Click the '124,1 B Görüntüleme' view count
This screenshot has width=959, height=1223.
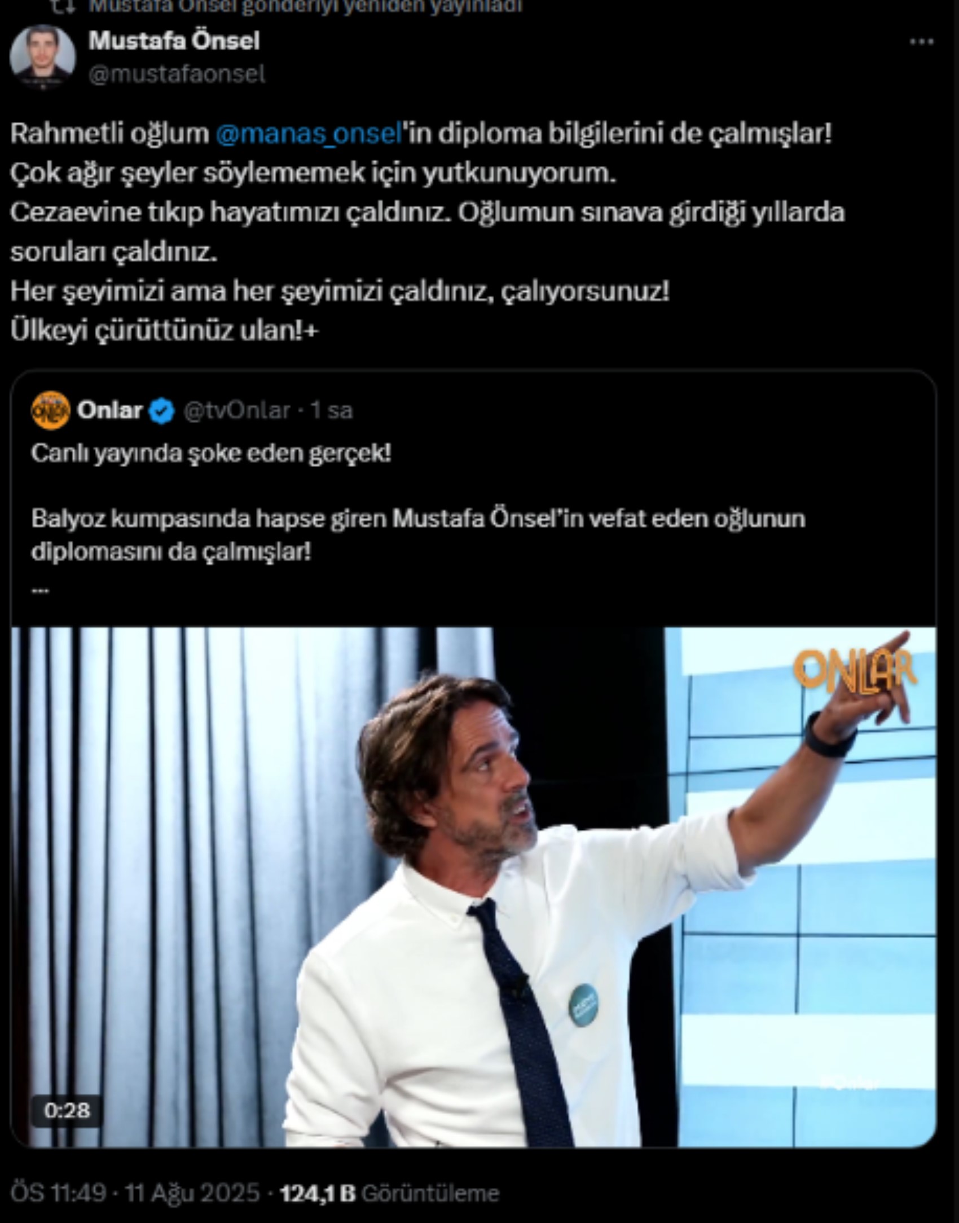(390, 1194)
